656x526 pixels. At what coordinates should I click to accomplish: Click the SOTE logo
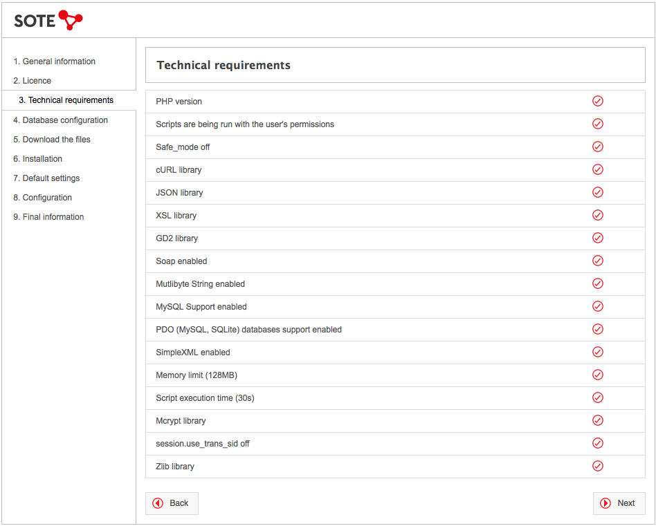click(48, 20)
